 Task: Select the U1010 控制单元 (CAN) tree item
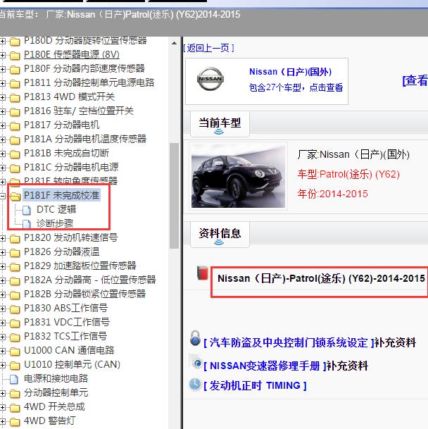pyautogui.click(x=73, y=364)
